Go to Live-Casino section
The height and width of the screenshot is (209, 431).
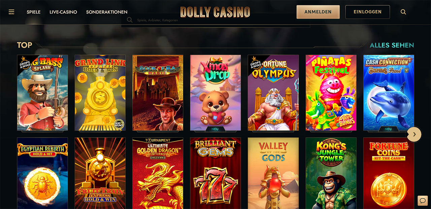coord(63,12)
